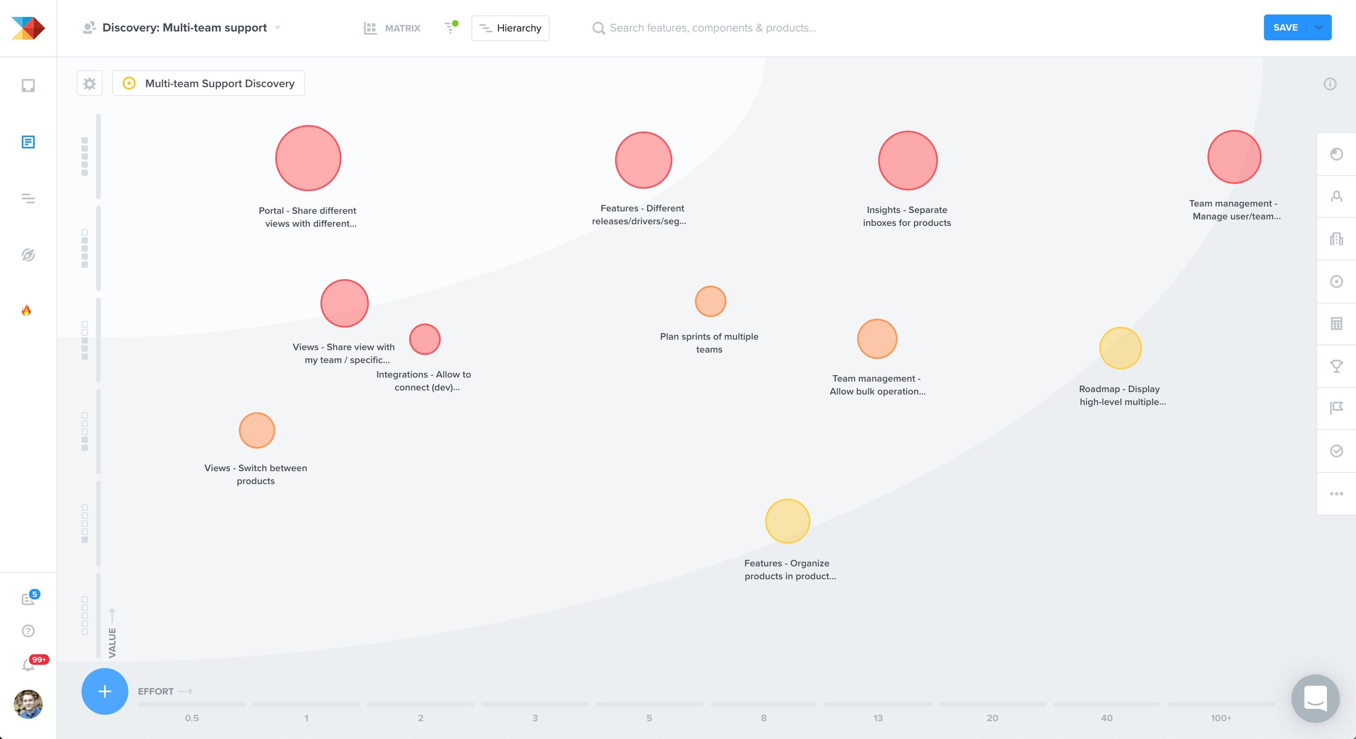Open the Discovery: Multi-team support title dropdown
Screen dimensions: 1356x739
point(278,28)
